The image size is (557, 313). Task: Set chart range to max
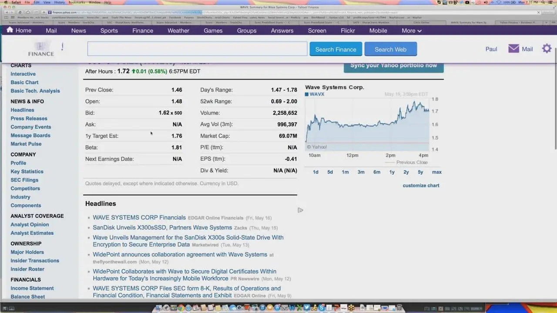(x=436, y=172)
